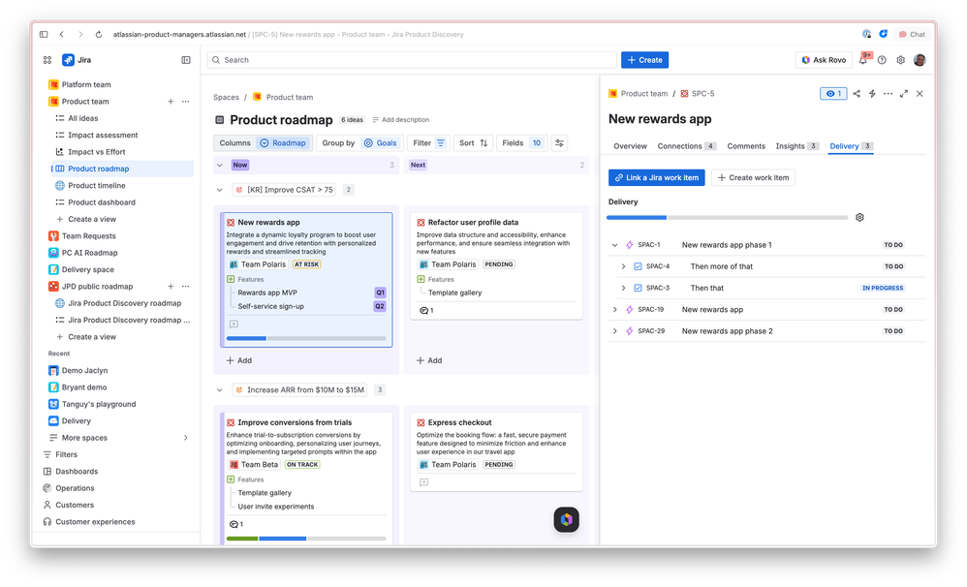Expand SPAC-19 New rewards app row
This screenshot has width=967, height=587.
(615, 310)
